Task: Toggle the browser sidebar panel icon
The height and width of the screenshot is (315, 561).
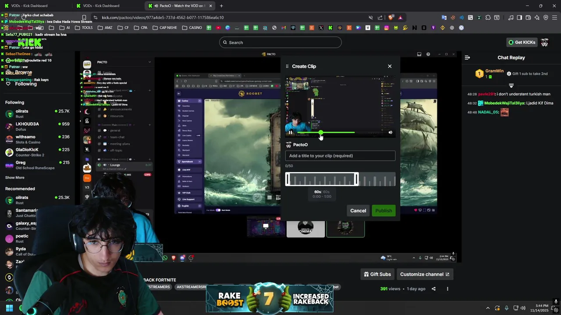Action: click(519, 17)
